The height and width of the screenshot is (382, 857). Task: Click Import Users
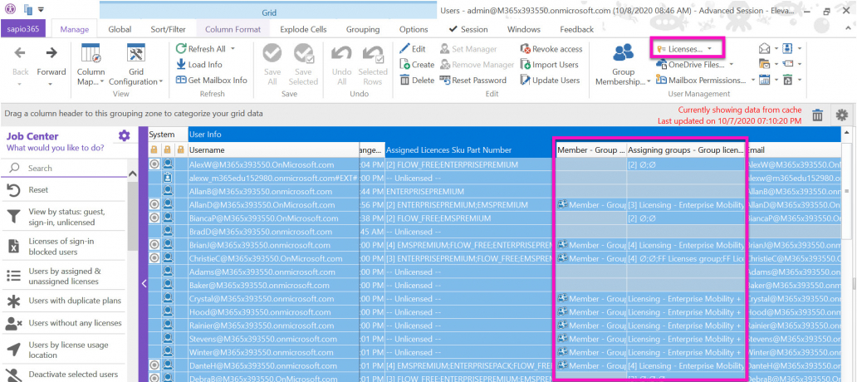[549, 65]
